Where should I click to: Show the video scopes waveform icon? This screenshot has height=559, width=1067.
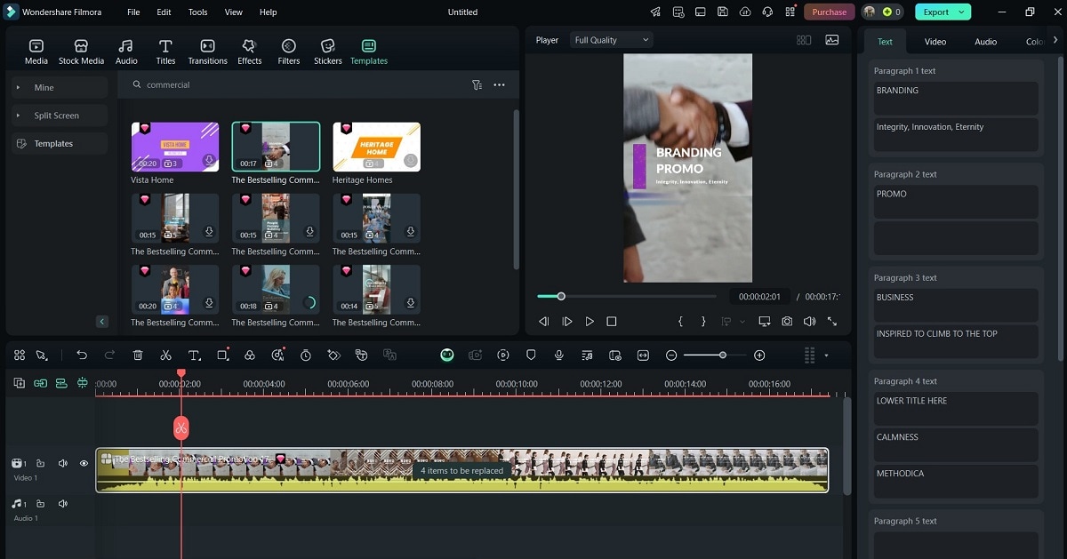832,40
